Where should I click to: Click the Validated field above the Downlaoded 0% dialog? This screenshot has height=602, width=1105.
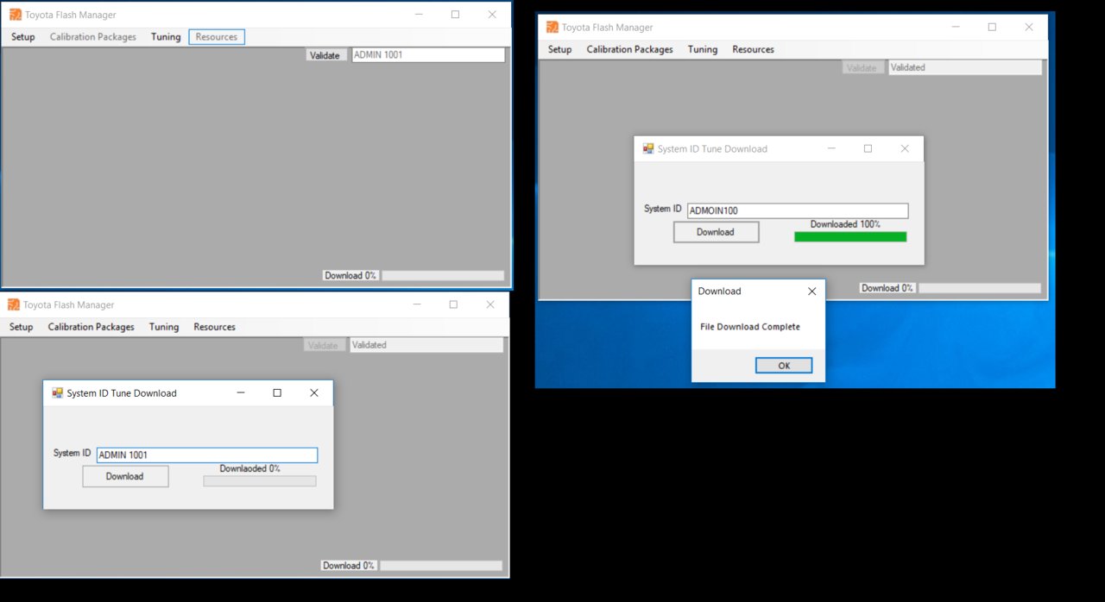coord(426,345)
